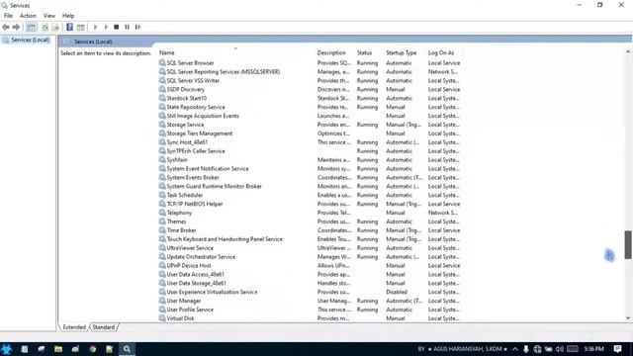The width and height of the screenshot is (633, 356).
Task: Click the Refresh toolbar icon
Action: (45, 27)
